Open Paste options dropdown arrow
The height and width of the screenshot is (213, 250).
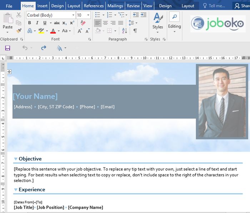click(7, 32)
